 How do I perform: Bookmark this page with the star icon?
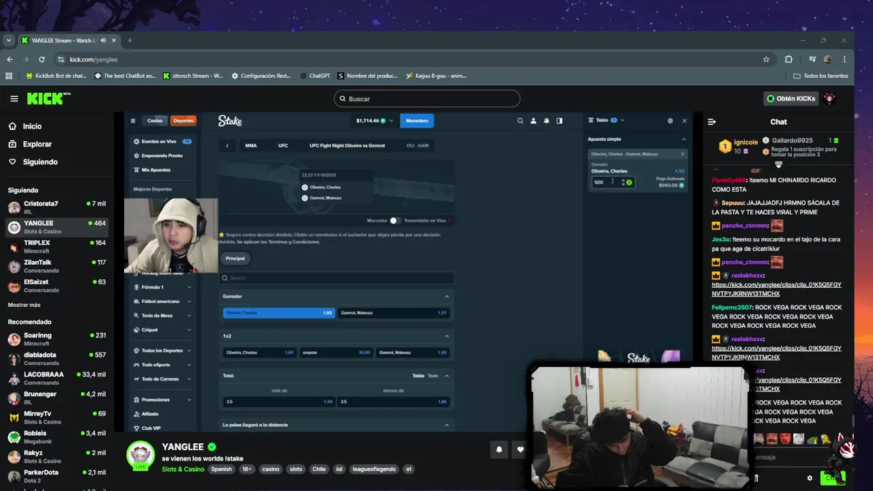pyautogui.click(x=767, y=59)
